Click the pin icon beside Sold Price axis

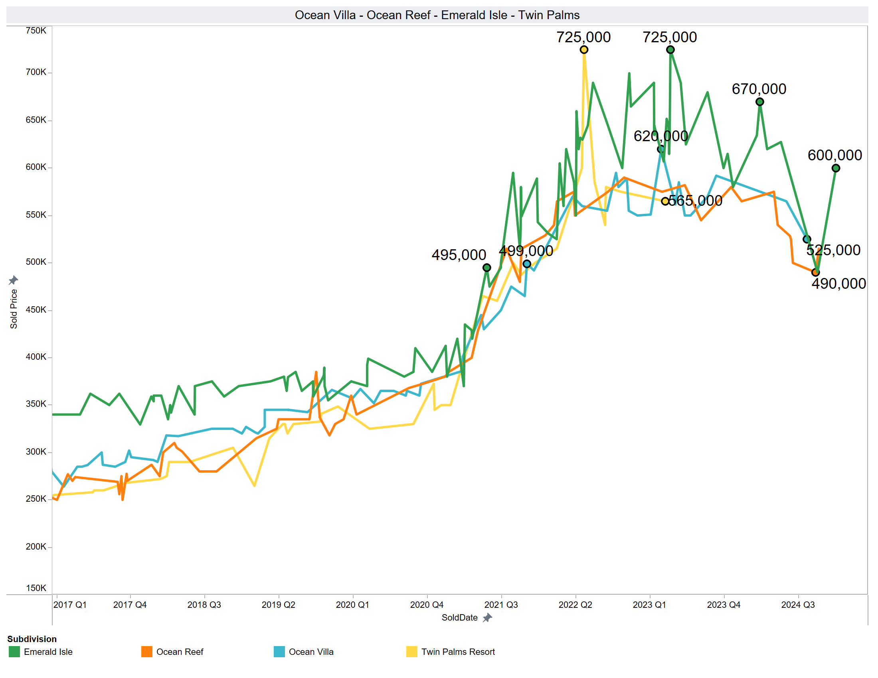(x=13, y=280)
